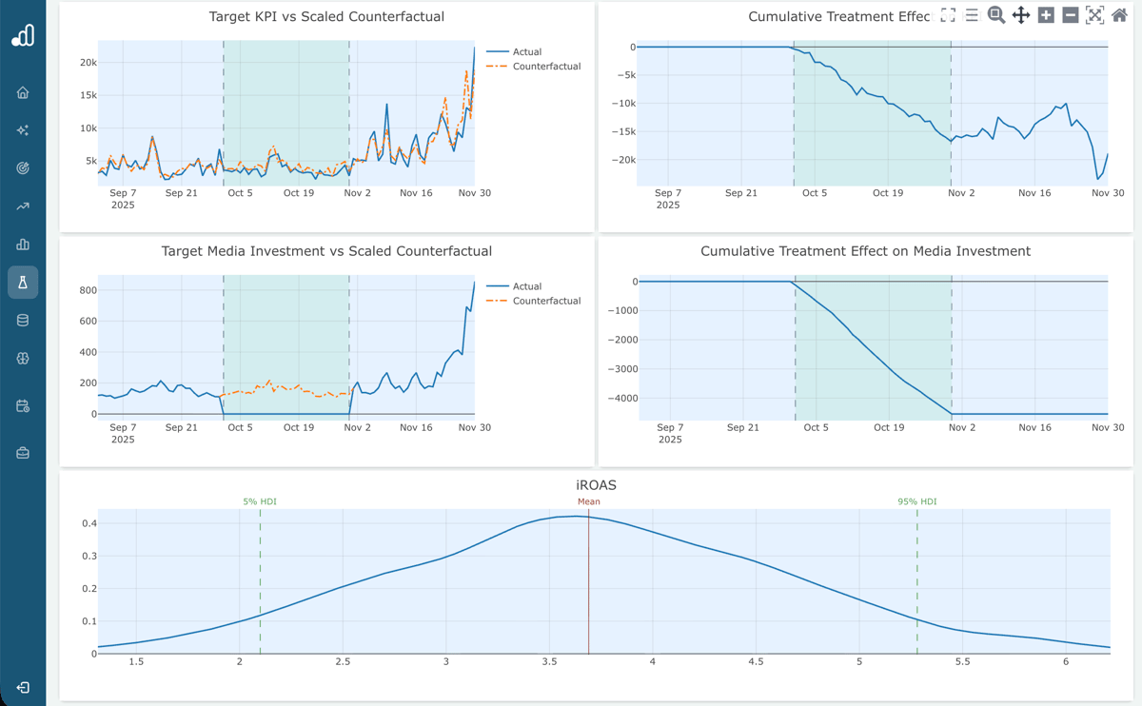
Task: Click the 'Target Media Investment vs Scaled Counterfactual' title
Action: tap(326, 252)
